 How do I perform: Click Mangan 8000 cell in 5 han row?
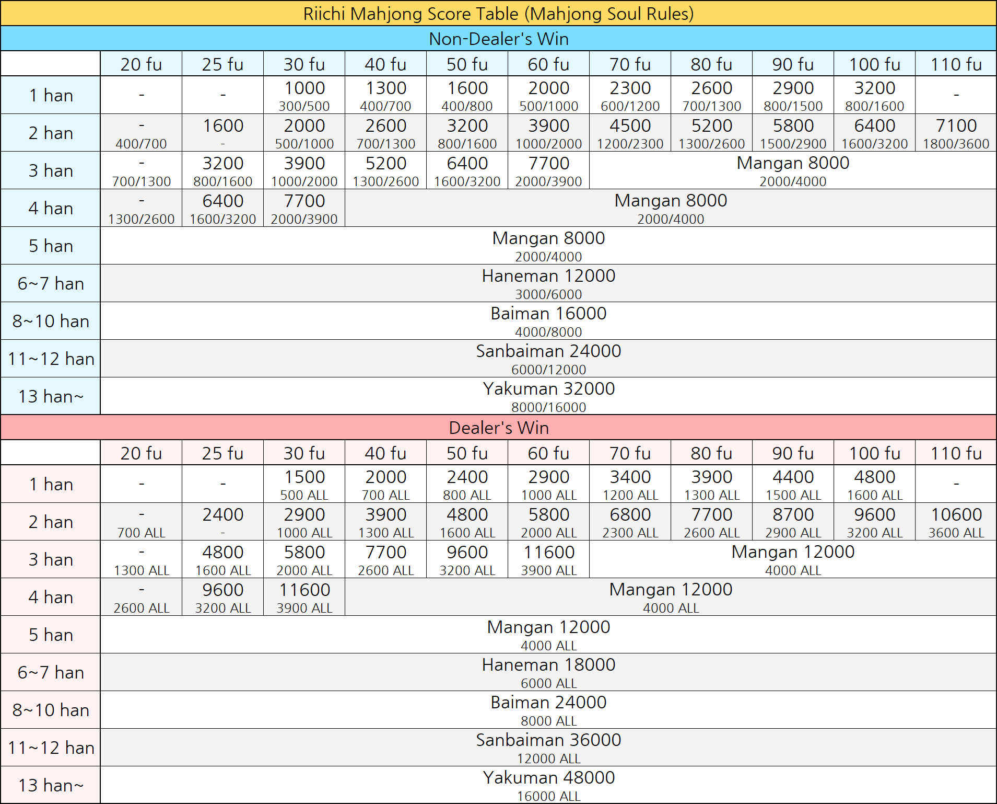548,246
